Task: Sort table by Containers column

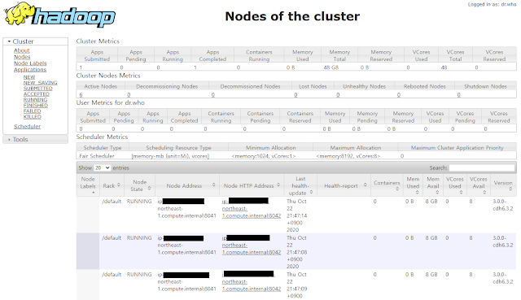Action: [387, 185]
